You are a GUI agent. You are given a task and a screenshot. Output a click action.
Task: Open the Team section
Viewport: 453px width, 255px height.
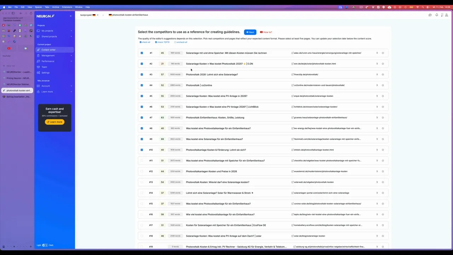tap(44, 67)
